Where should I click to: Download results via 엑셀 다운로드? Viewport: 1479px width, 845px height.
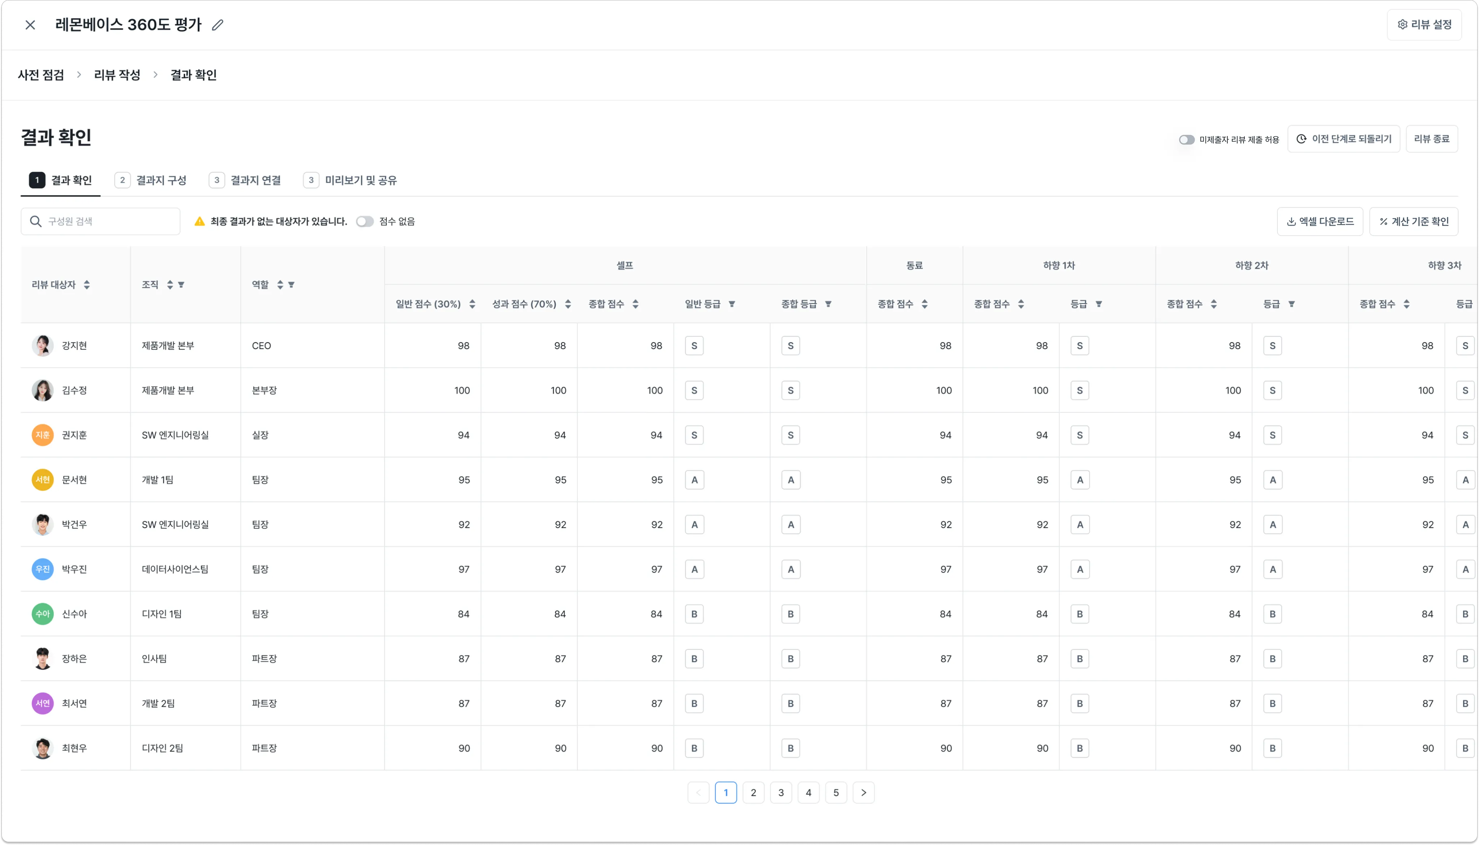1319,222
